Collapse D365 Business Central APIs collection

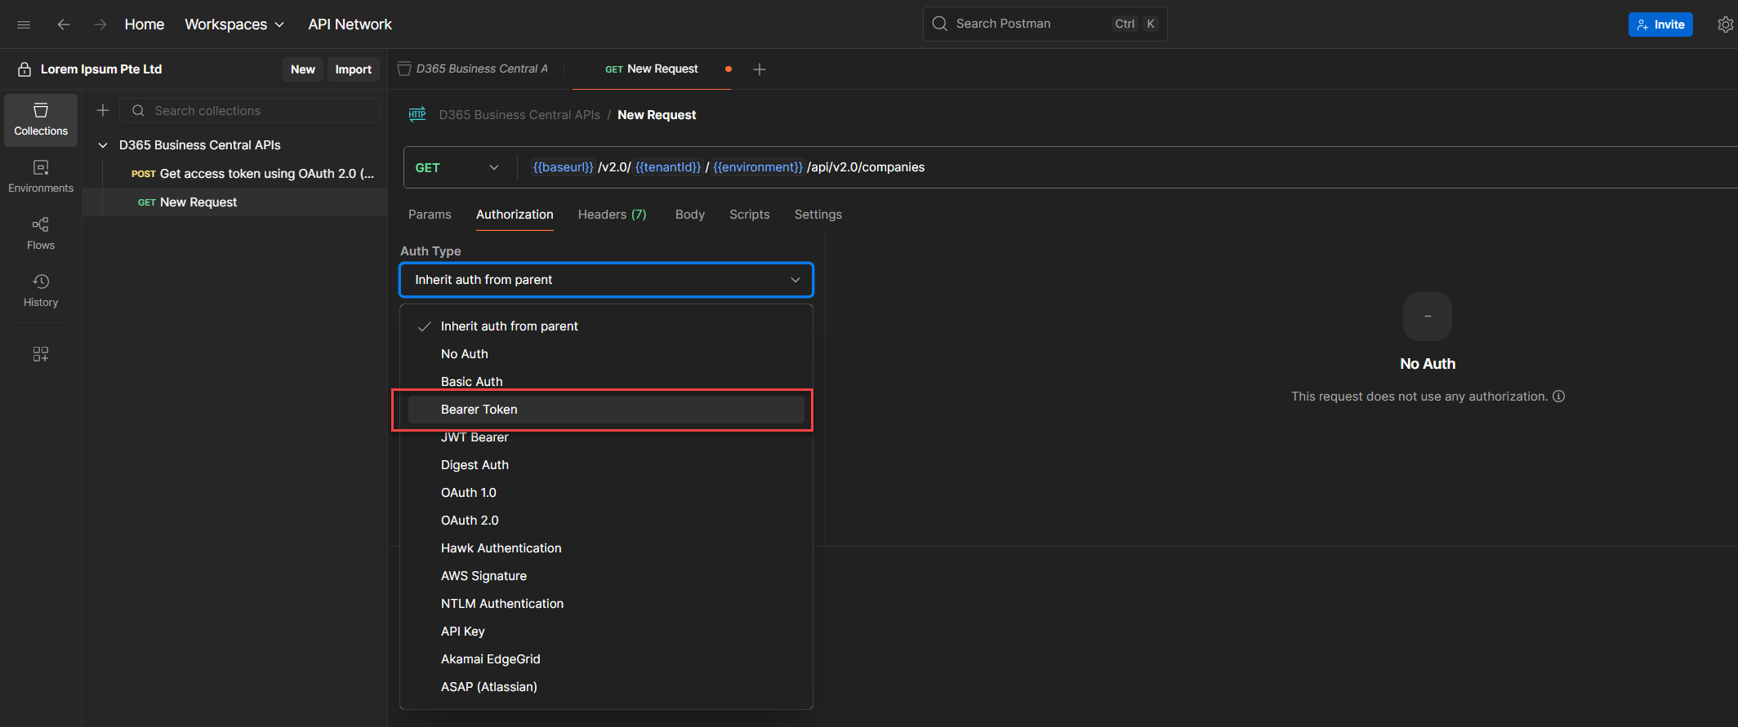tap(103, 145)
